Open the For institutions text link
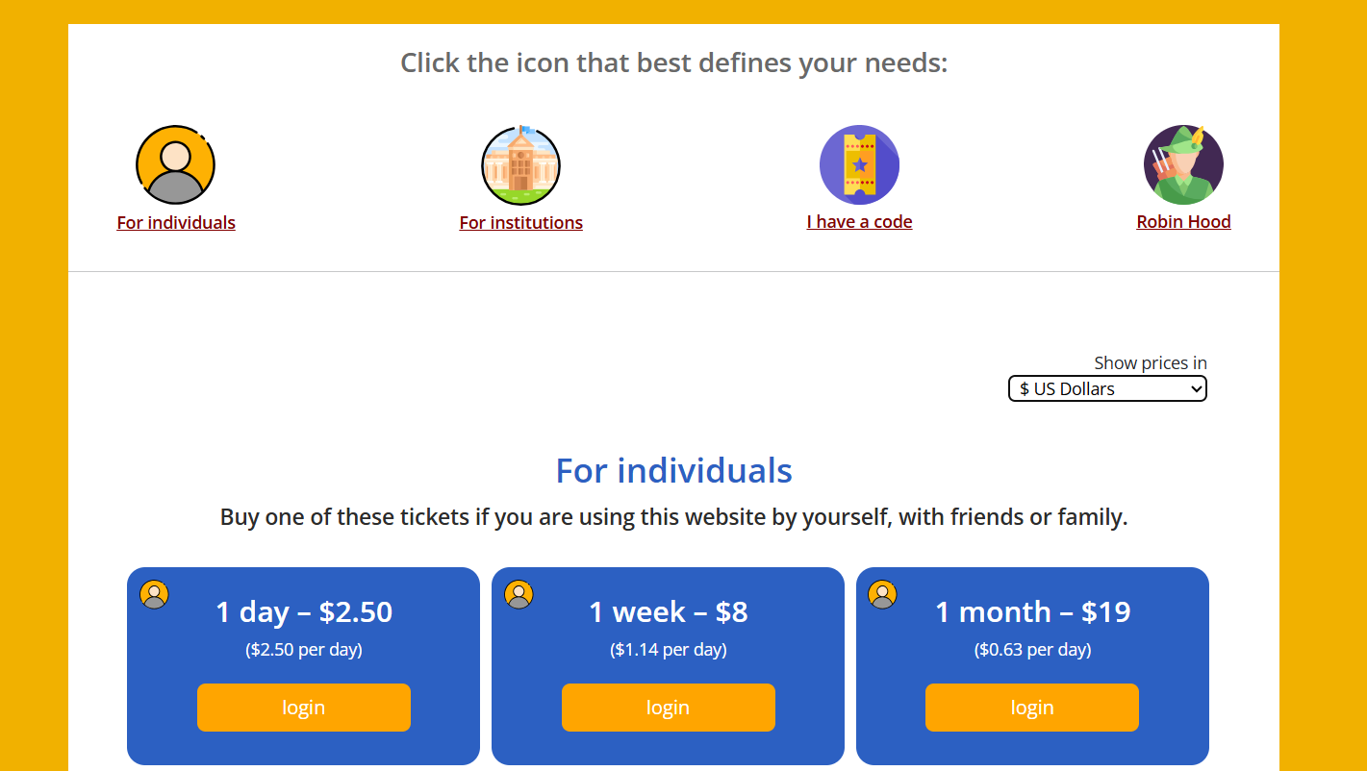1367x771 pixels. click(x=520, y=222)
